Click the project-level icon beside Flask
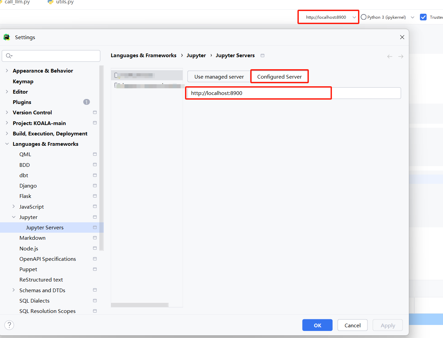Viewport: 443px width, 338px height. (95, 196)
